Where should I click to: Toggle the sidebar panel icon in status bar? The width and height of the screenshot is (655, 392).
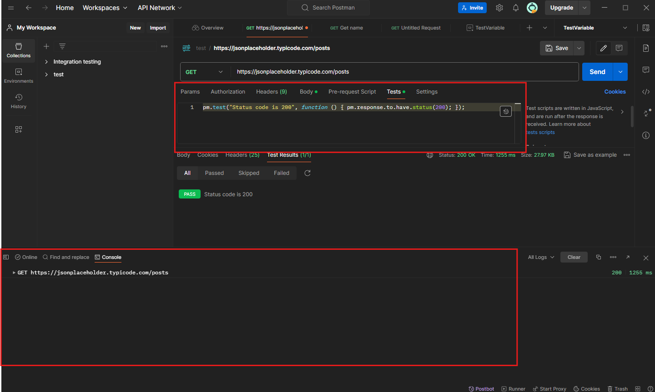point(6,257)
